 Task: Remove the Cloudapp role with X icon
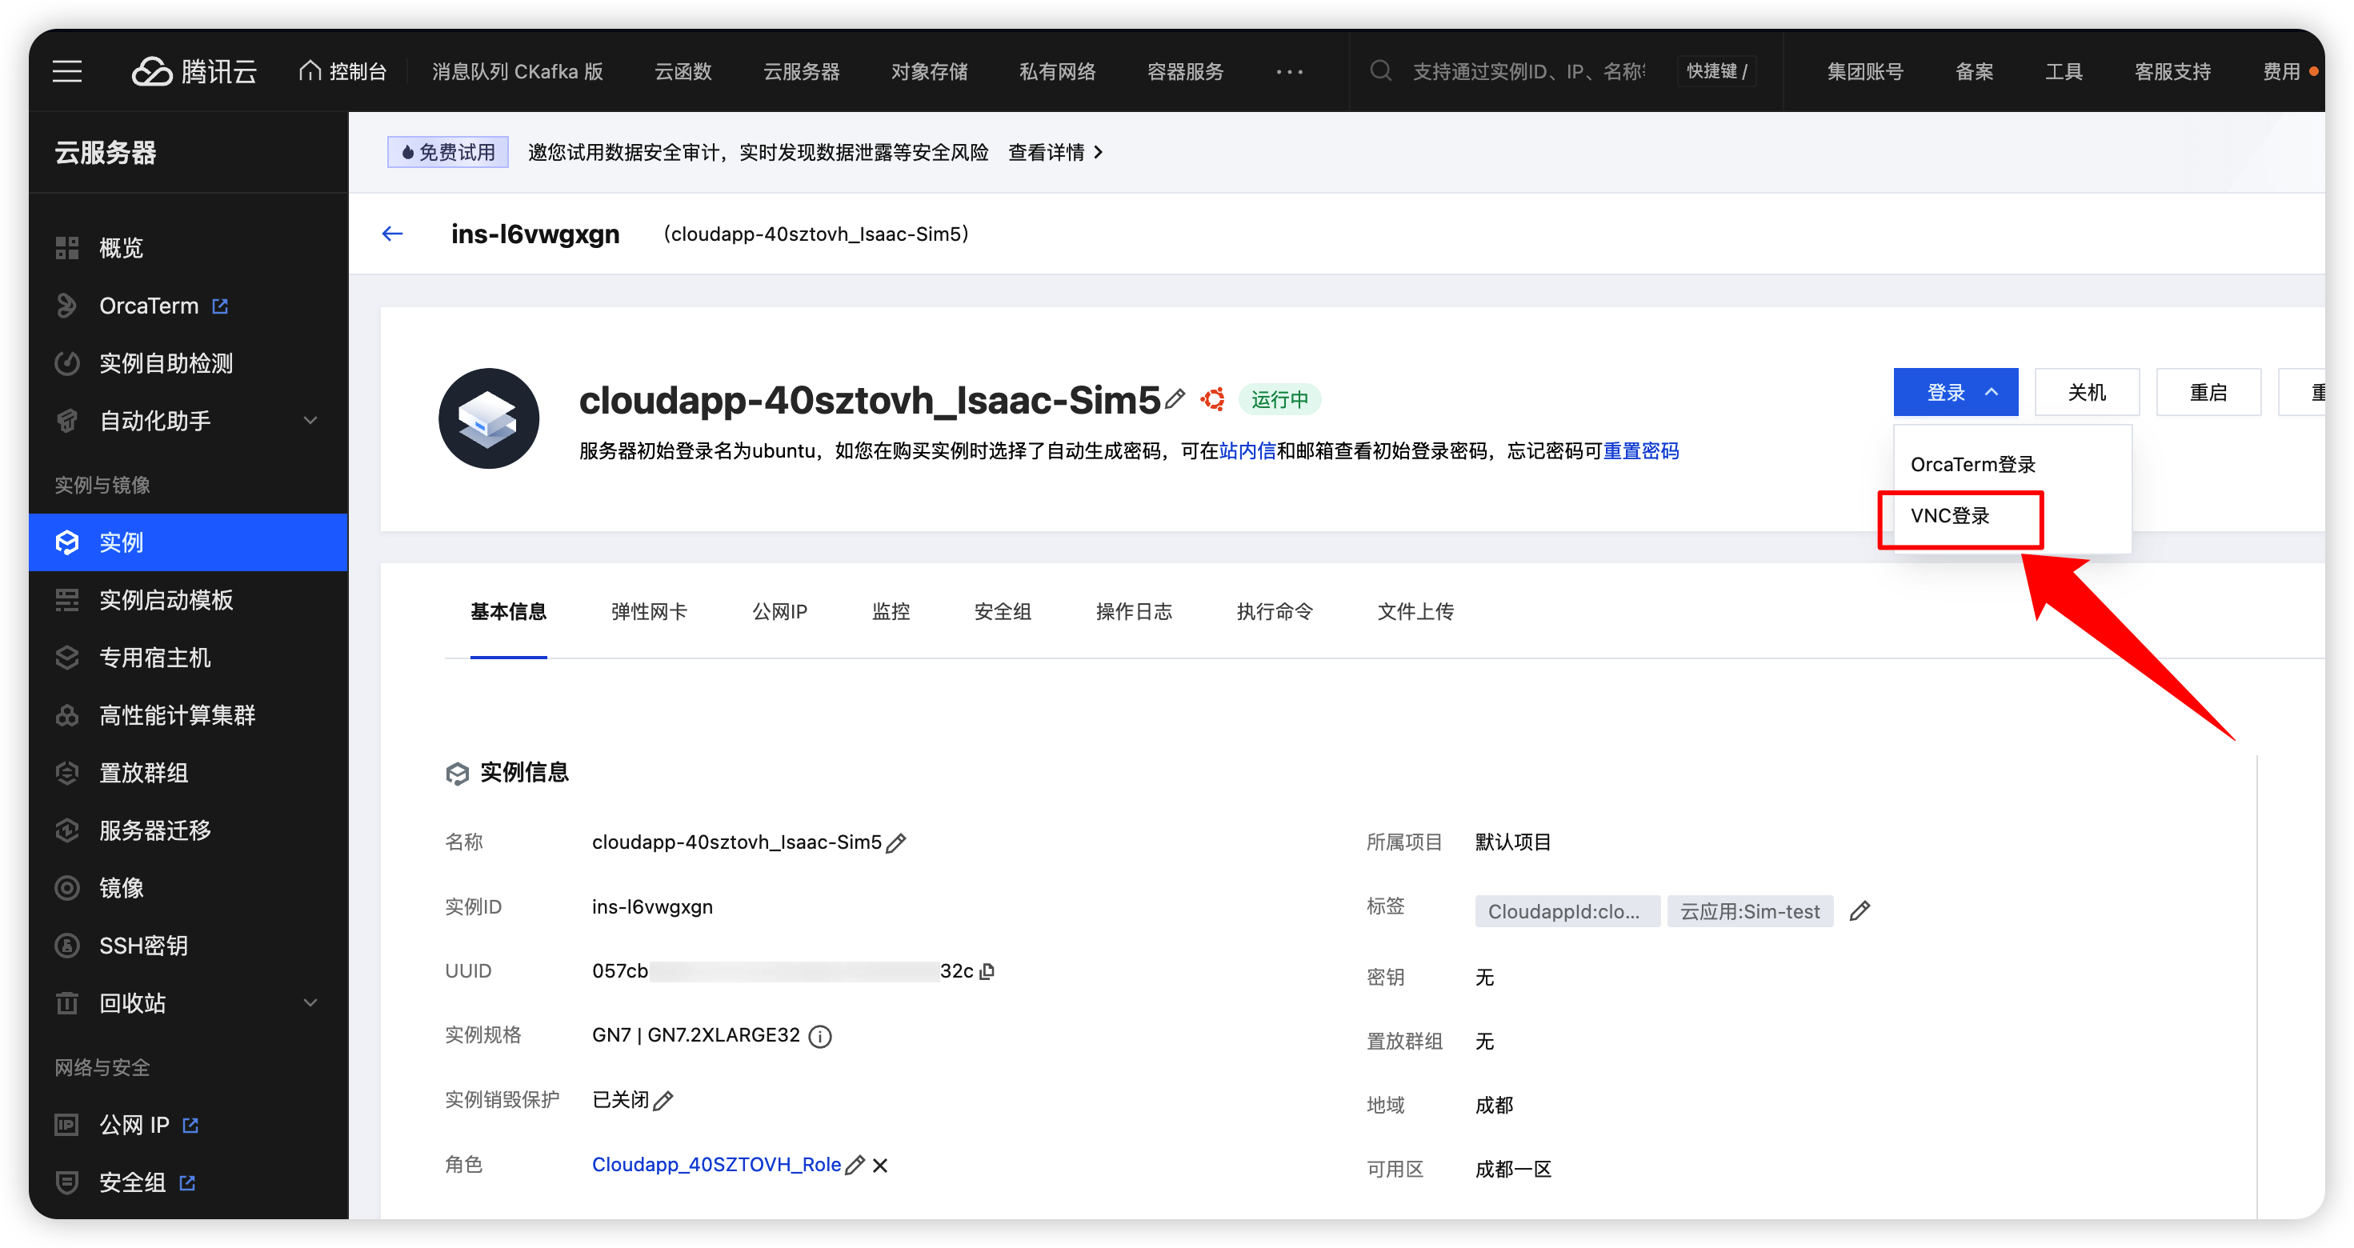click(880, 1165)
